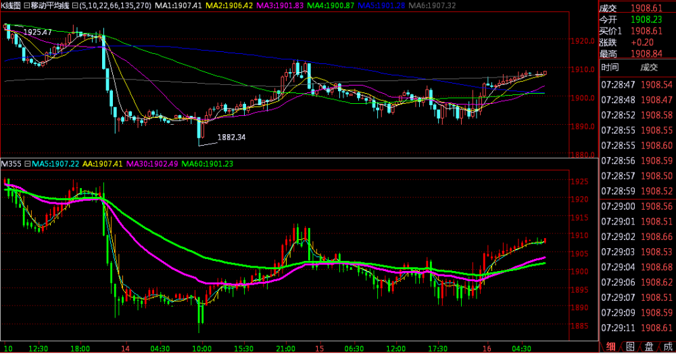
Task: Click the K线图 chart title label
Action: (x=10, y=5)
